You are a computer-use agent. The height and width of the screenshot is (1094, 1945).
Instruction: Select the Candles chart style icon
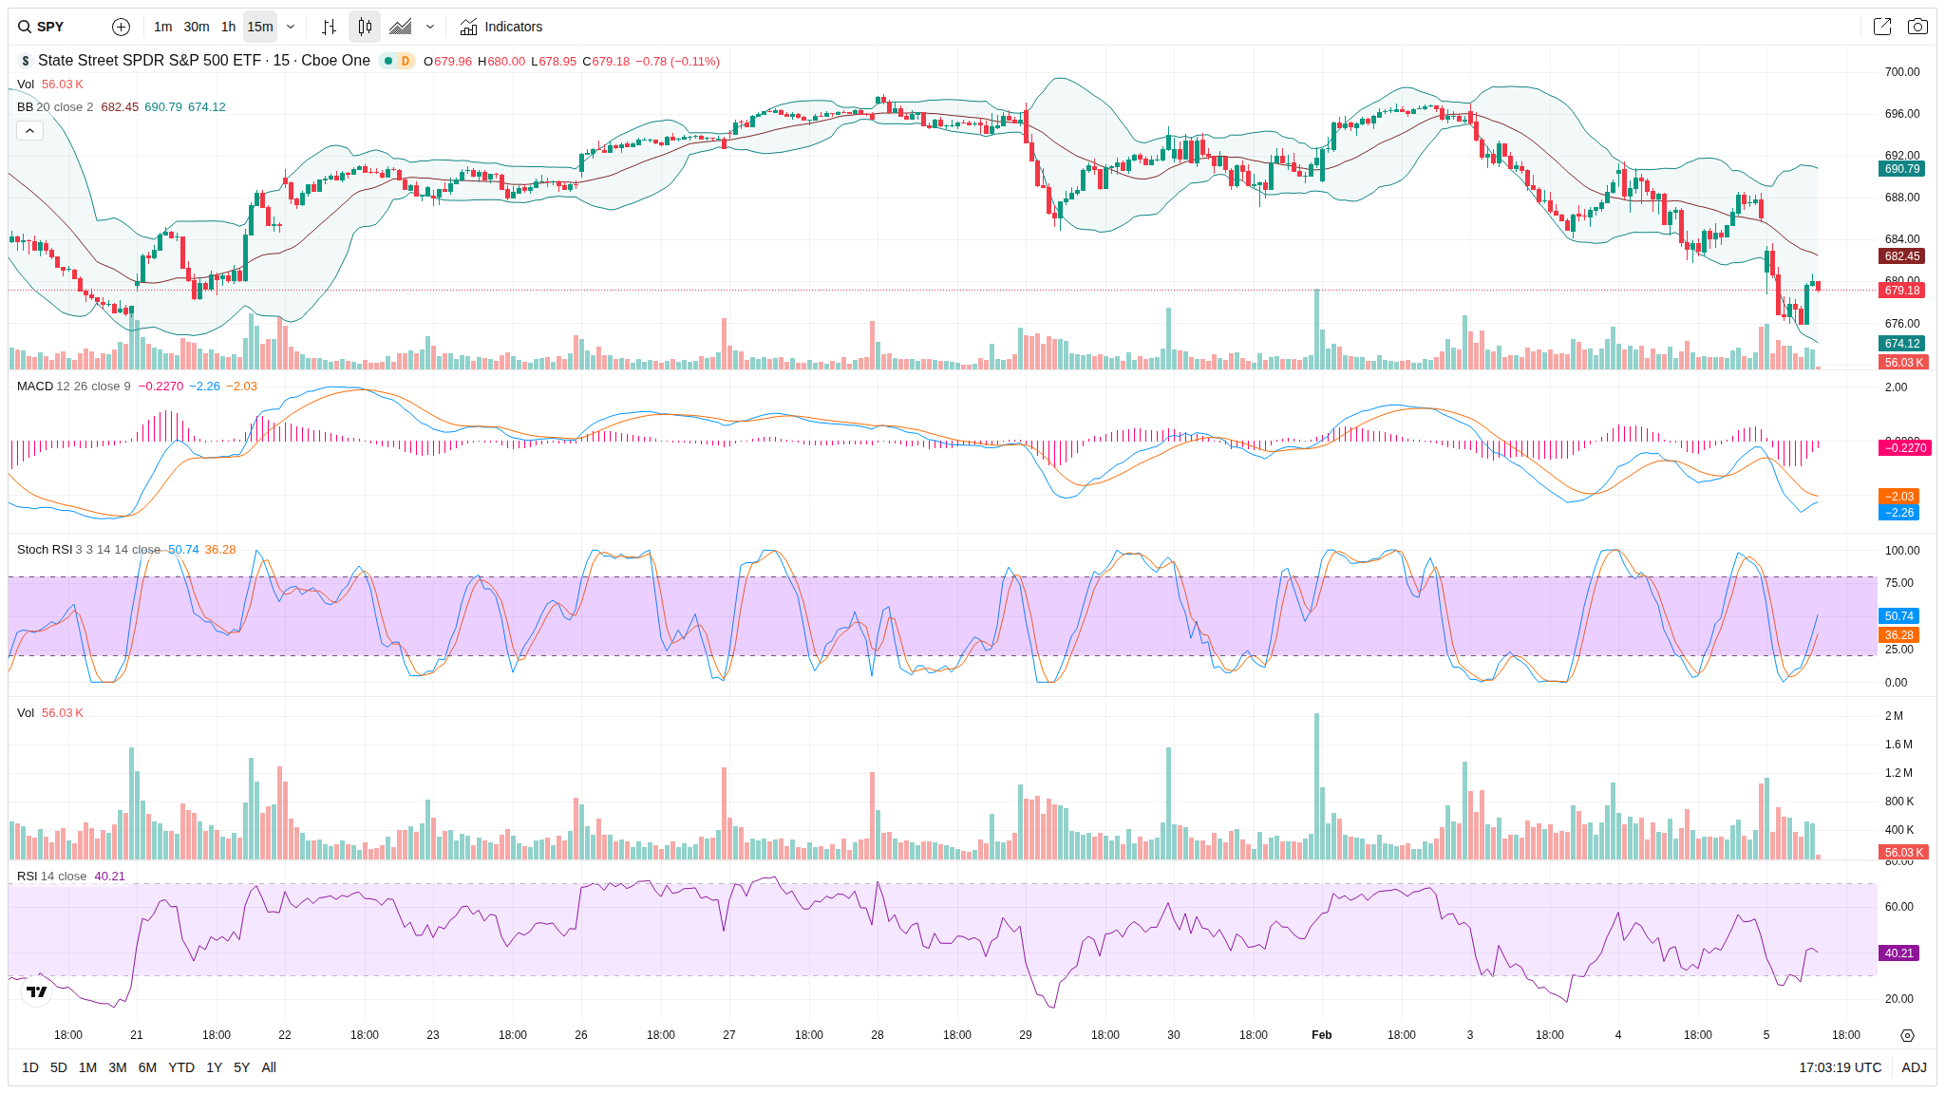(x=365, y=27)
